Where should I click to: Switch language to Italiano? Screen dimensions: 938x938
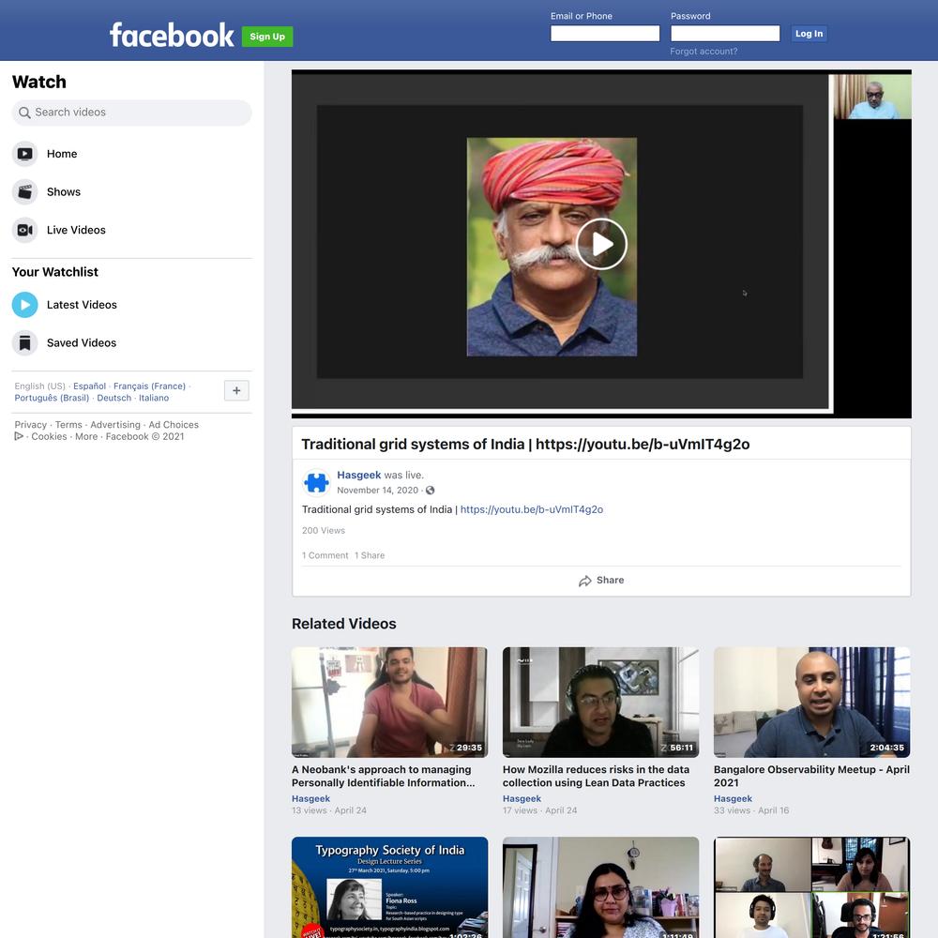154,398
